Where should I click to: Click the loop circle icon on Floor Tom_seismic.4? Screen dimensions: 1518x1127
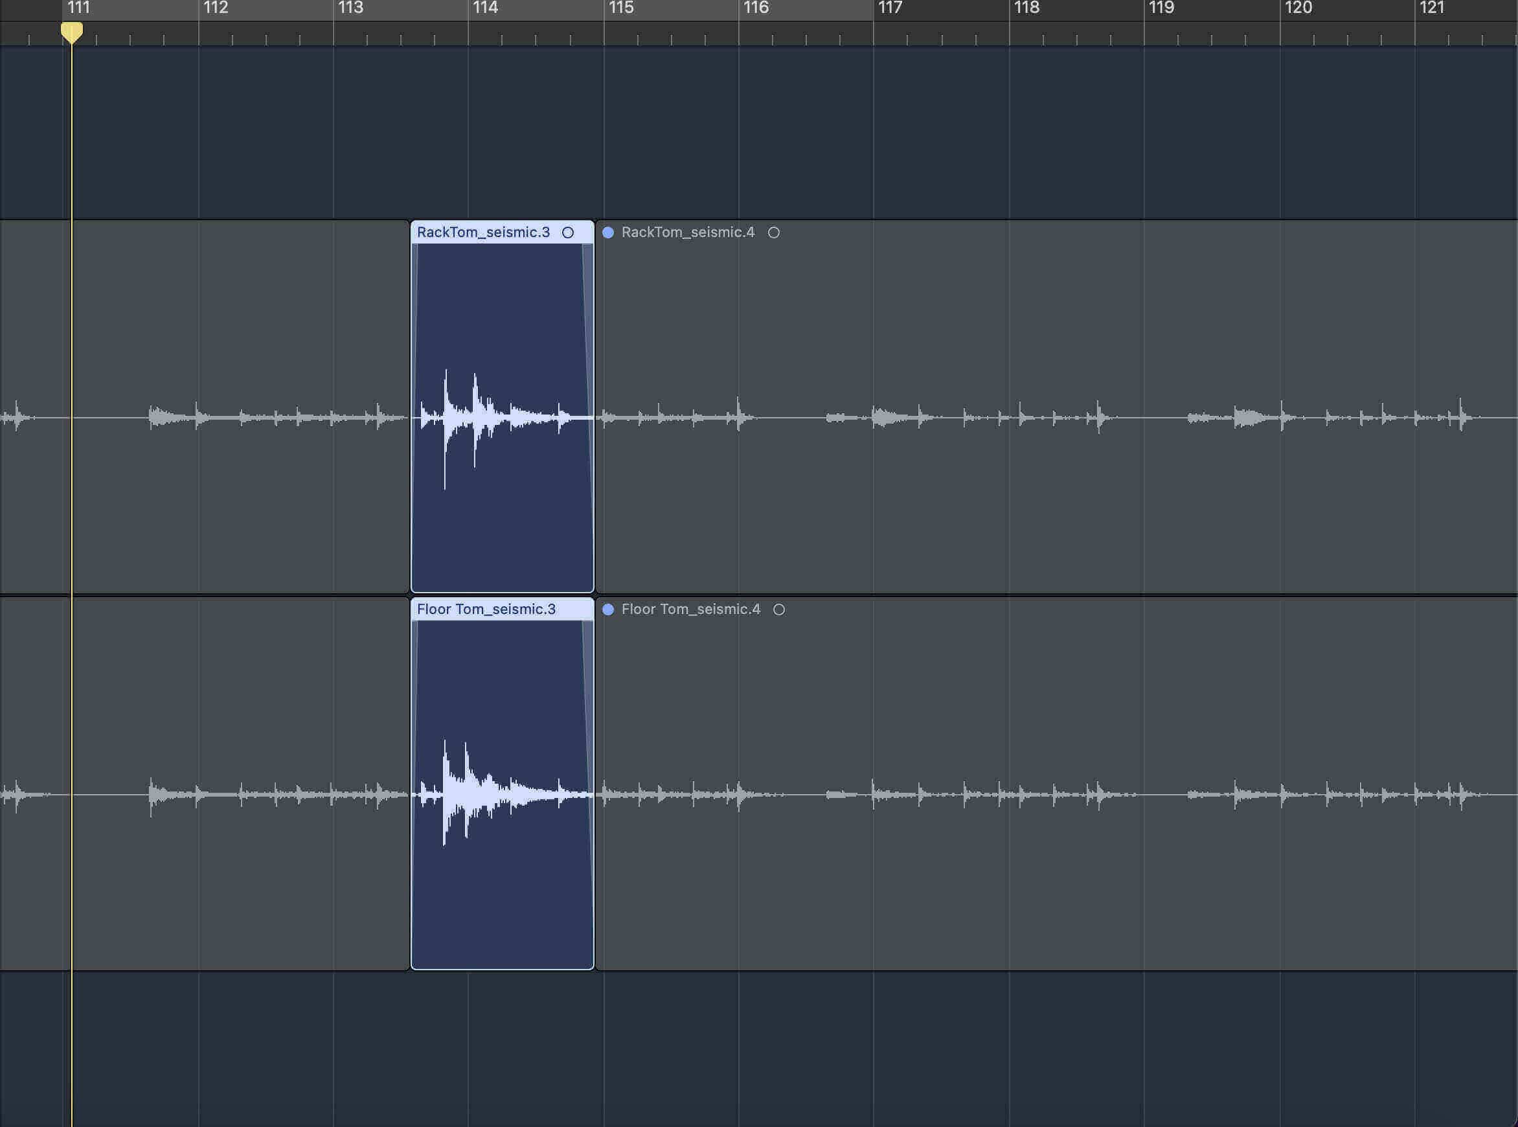(780, 609)
